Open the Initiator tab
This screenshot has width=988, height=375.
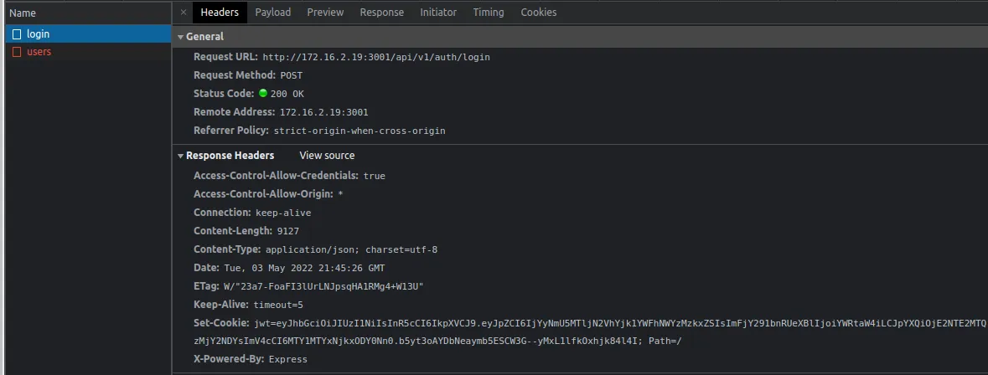pyautogui.click(x=438, y=13)
